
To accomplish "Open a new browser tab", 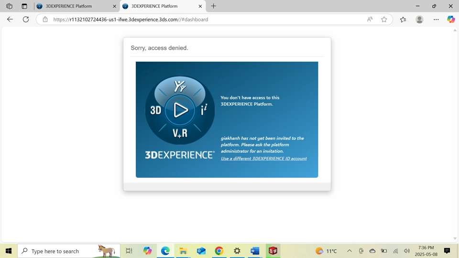I will (213, 6).
